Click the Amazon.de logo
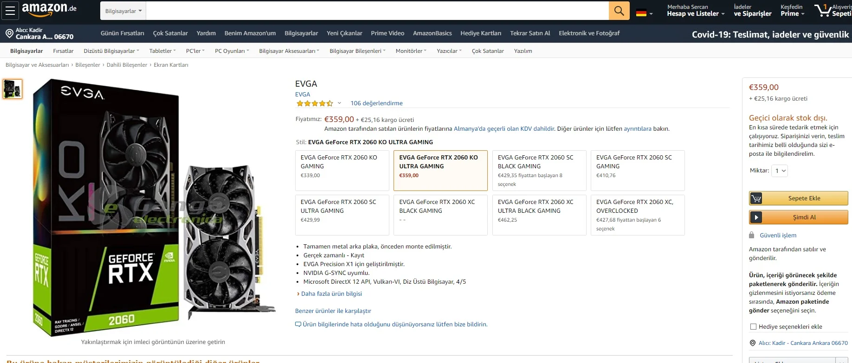852x363 pixels. pyautogui.click(x=49, y=9)
